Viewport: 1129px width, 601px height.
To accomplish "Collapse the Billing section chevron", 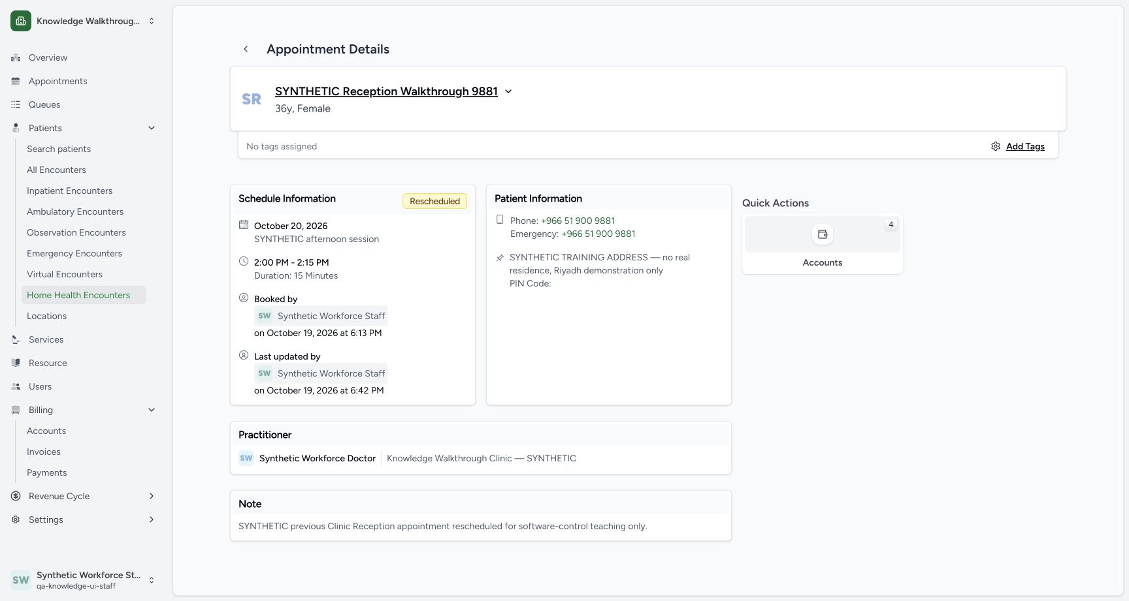I will tap(152, 410).
